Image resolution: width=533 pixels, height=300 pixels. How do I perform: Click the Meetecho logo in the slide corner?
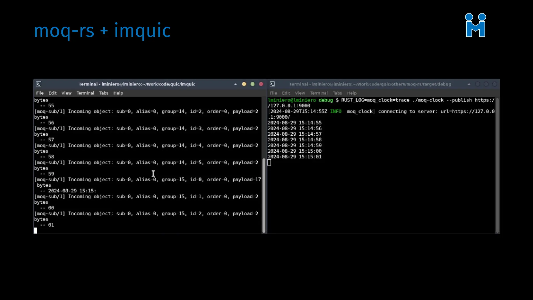(475, 25)
